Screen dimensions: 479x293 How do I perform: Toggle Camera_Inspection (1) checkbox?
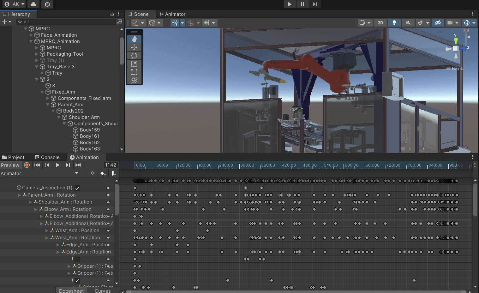[x=77, y=188]
